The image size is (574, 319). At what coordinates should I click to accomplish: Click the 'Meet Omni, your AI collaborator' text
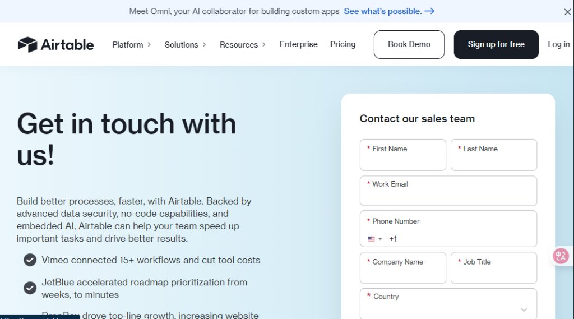(x=234, y=11)
